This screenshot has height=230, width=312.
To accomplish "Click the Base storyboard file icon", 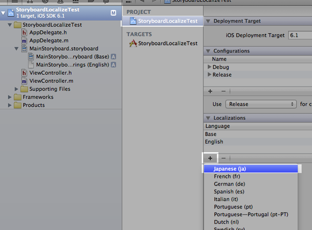I will pyautogui.click(x=31, y=57).
